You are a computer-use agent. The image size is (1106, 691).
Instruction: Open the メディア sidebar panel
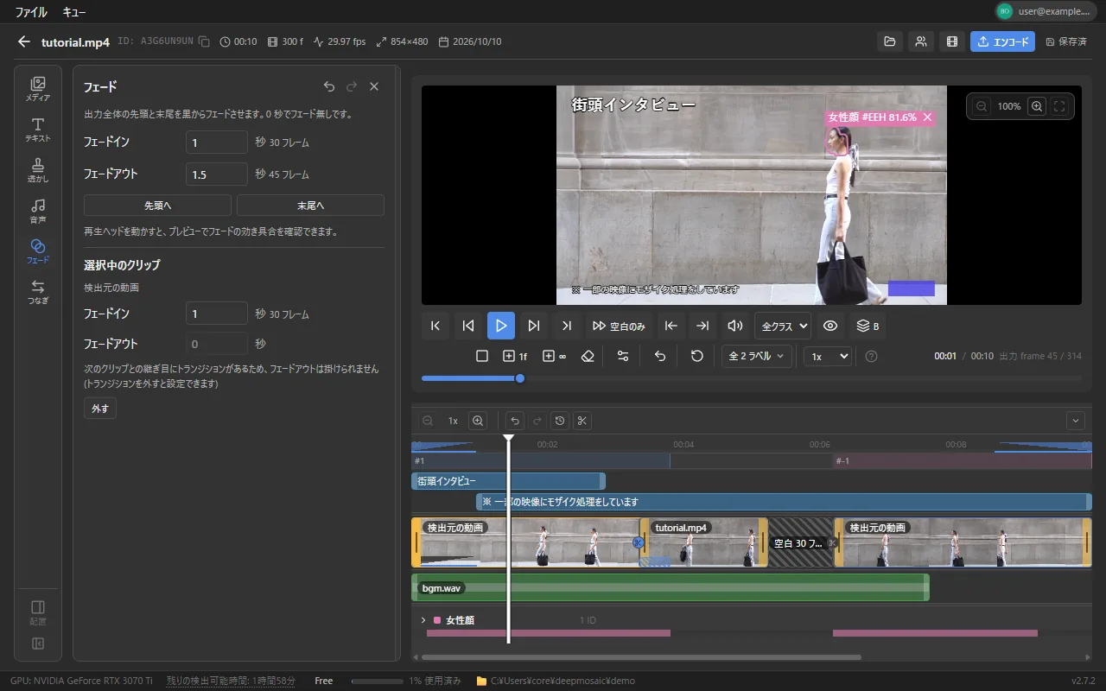pos(38,89)
